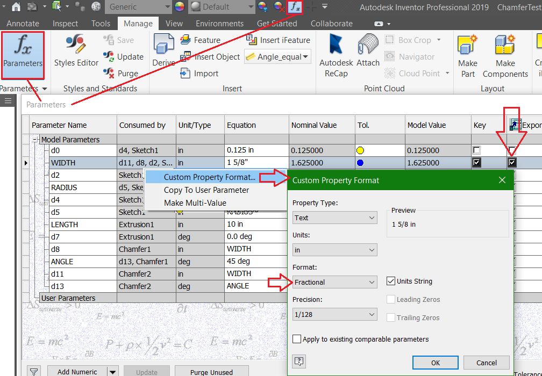Image resolution: width=542 pixels, height=376 pixels.
Task: Click the Derive tool
Action: point(163,50)
